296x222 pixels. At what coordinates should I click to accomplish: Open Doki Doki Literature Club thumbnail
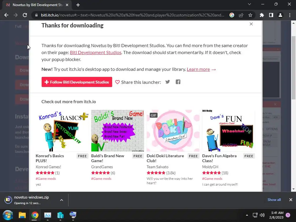click(173, 131)
